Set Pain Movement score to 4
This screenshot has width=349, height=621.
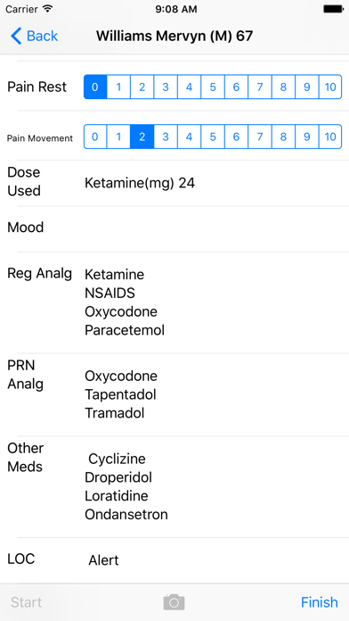pyautogui.click(x=189, y=137)
